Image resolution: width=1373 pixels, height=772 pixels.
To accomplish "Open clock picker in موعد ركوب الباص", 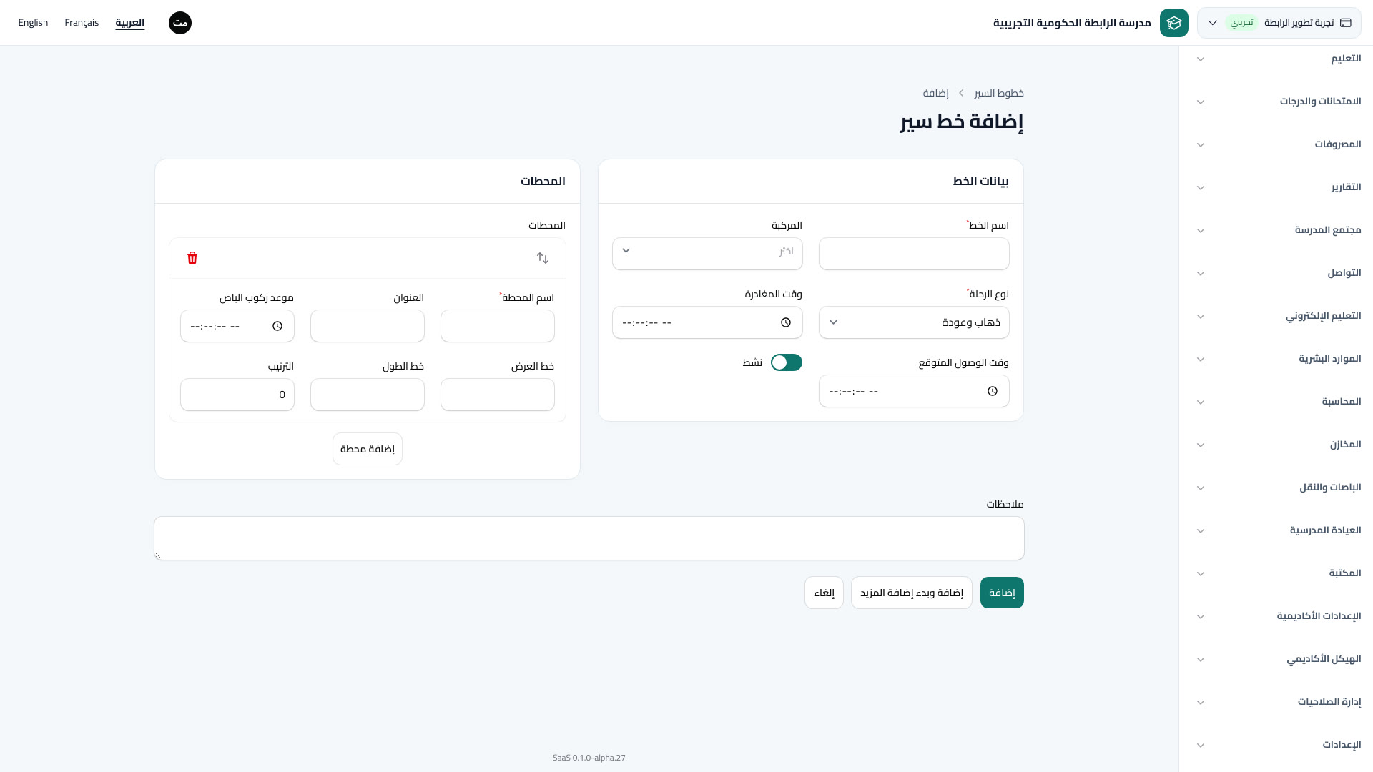I will (x=277, y=326).
